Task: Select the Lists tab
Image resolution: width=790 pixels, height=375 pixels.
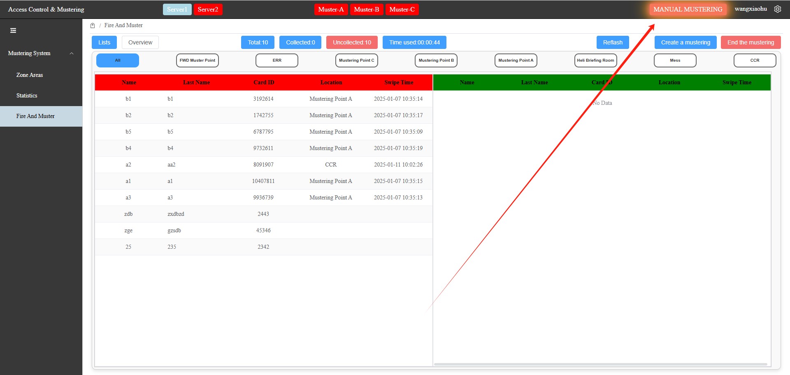Action: click(x=104, y=42)
